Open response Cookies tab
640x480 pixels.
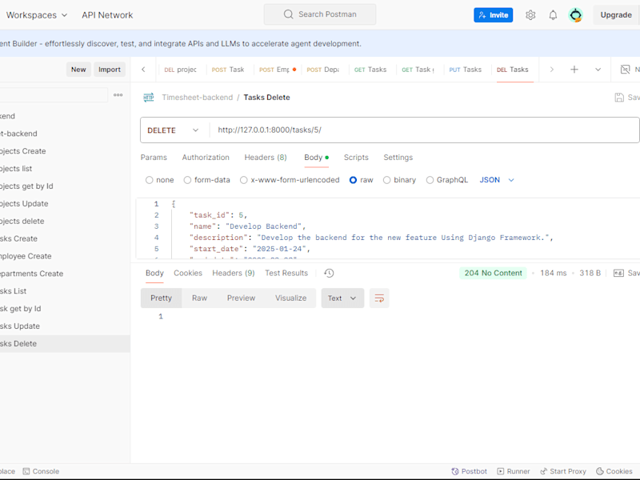coord(188,273)
